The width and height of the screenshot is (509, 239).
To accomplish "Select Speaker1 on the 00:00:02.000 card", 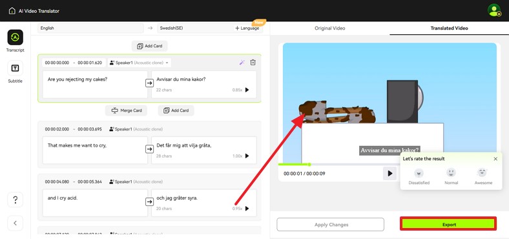I will point(136,129).
